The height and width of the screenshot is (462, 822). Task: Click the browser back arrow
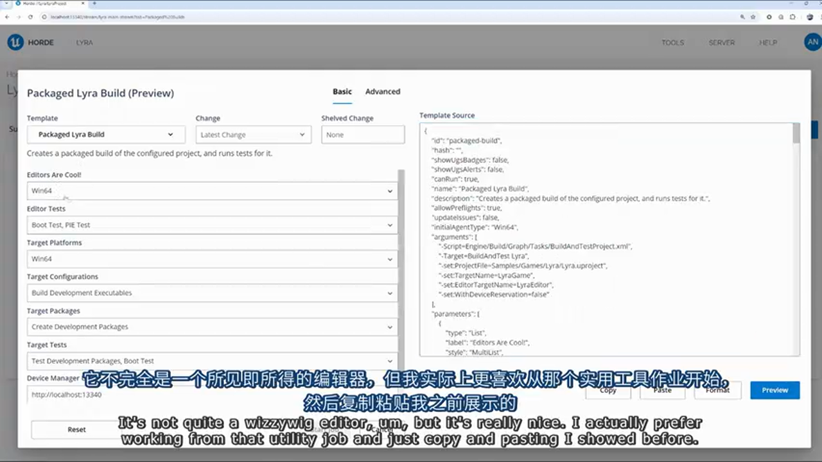(x=7, y=17)
